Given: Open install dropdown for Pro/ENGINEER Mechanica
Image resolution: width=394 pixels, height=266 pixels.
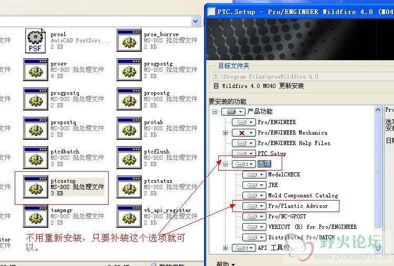Looking at the screenshot, I should click(244, 132).
